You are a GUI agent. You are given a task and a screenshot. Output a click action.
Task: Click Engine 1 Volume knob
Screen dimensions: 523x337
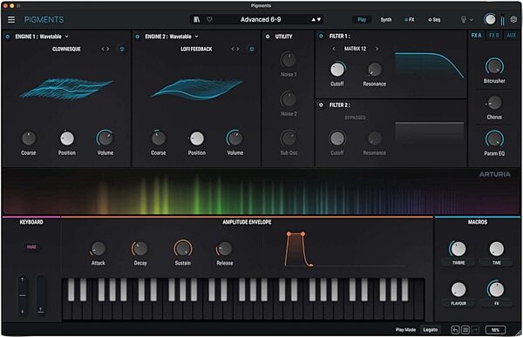click(x=105, y=138)
